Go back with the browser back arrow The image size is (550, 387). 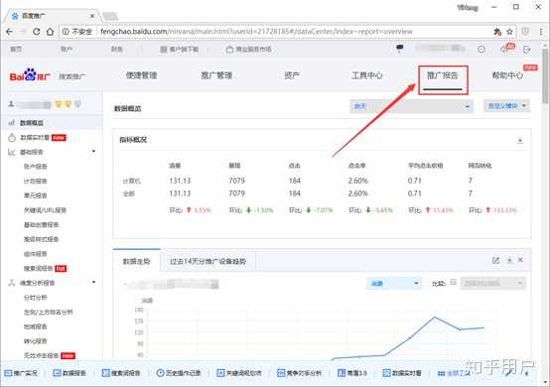click(10, 32)
